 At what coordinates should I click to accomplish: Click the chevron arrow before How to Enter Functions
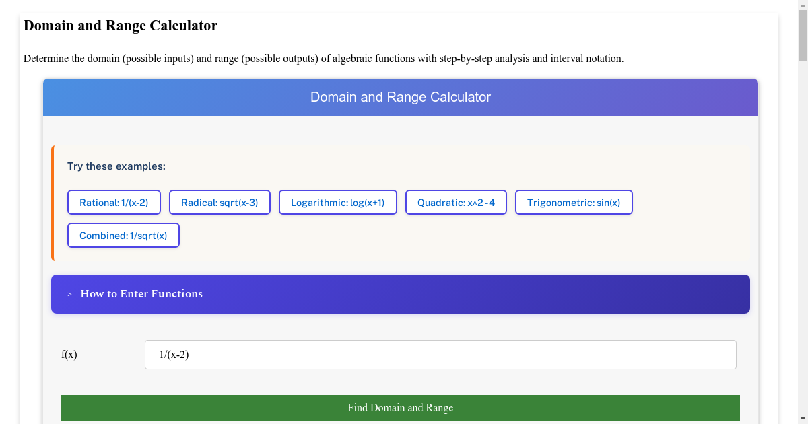click(x=69, y=295)
